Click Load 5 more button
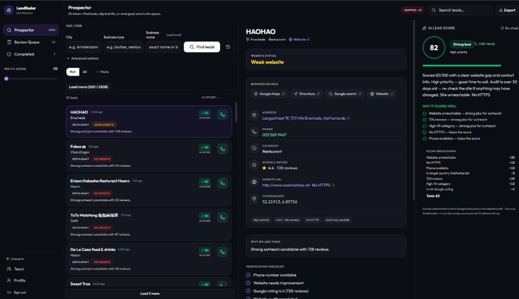The image size is (519, 299). tap(150, 293)
